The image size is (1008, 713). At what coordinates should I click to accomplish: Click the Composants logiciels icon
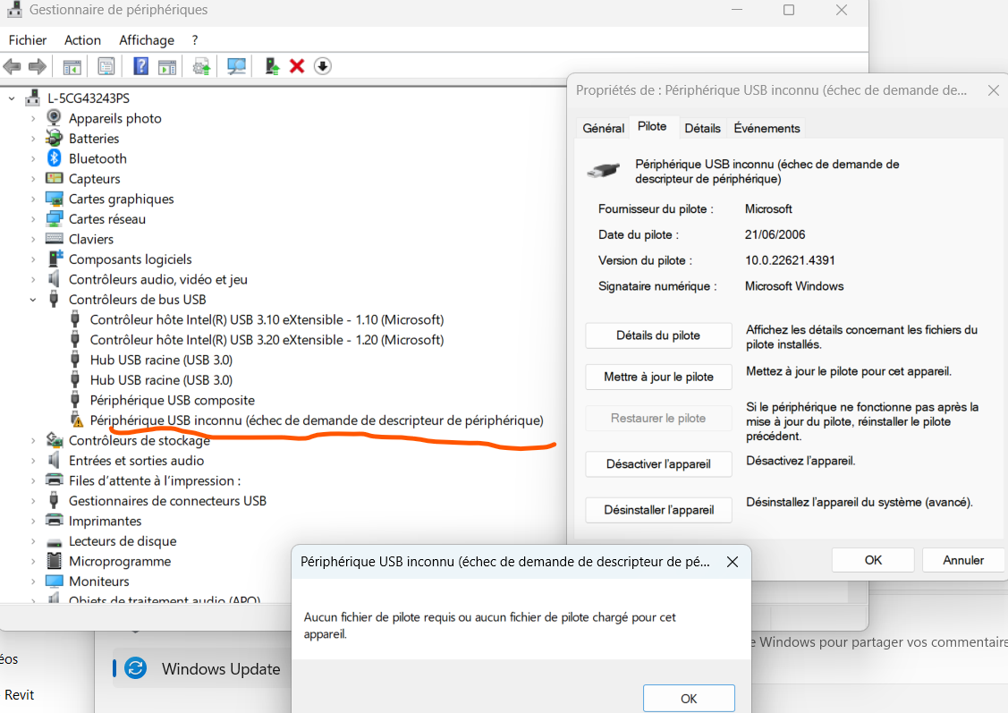click(55, 259)
